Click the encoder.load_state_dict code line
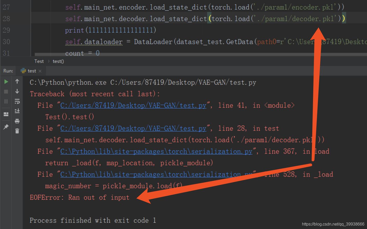This screenshot has width=367, height=229. 205,7
